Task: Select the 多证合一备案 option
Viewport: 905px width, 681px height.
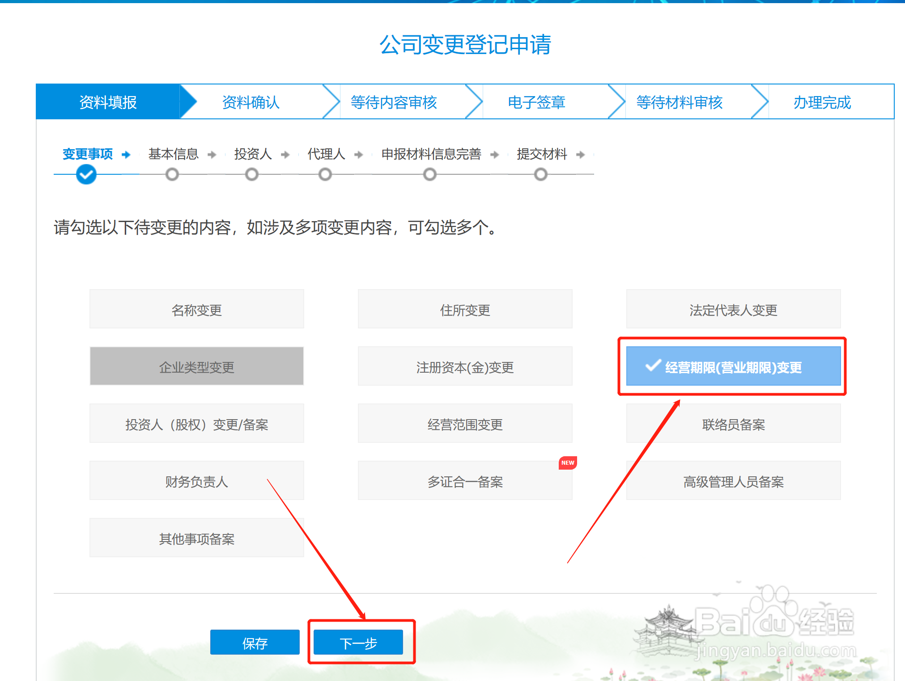Action: pyautogui.click(x=465, y=481)
